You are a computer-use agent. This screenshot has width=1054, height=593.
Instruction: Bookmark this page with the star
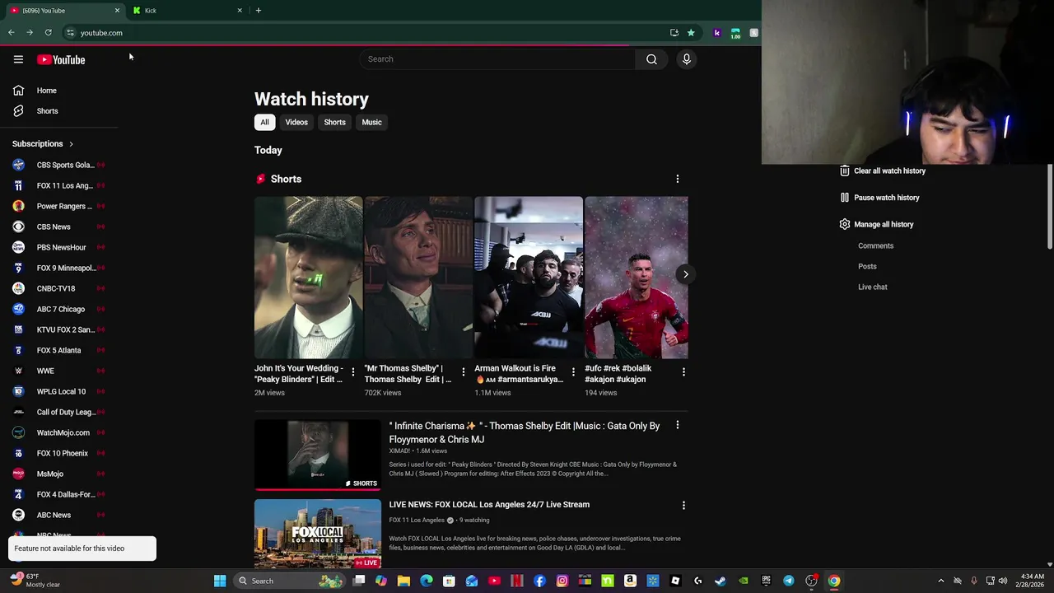coord(691,33)
